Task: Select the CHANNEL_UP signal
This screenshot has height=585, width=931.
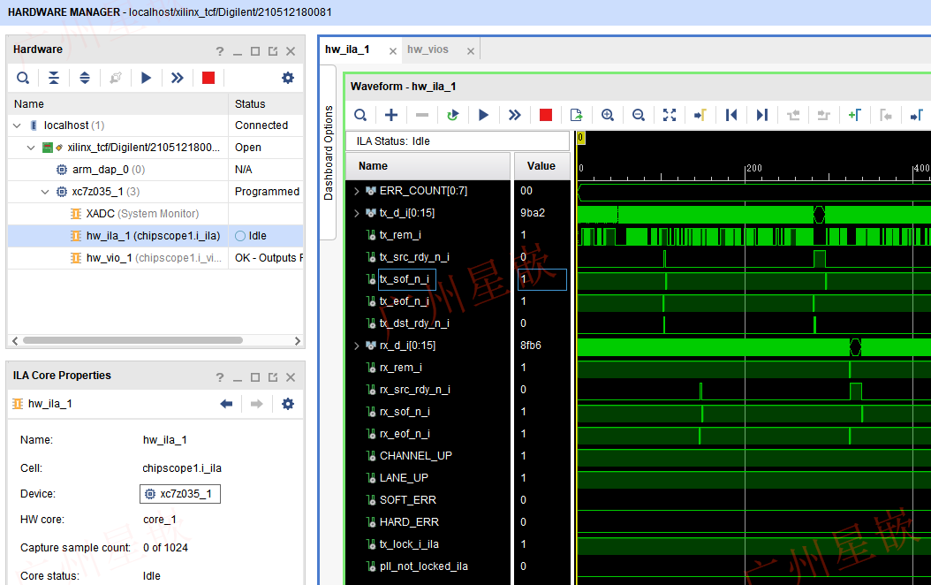Action: click(x=416, y=455)
